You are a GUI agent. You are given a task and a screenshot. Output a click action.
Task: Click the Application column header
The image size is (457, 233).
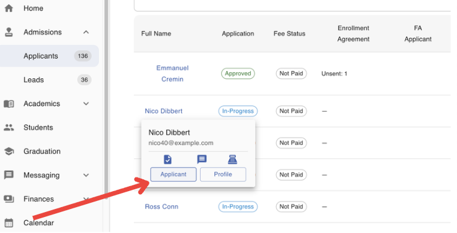pos(238,33)
